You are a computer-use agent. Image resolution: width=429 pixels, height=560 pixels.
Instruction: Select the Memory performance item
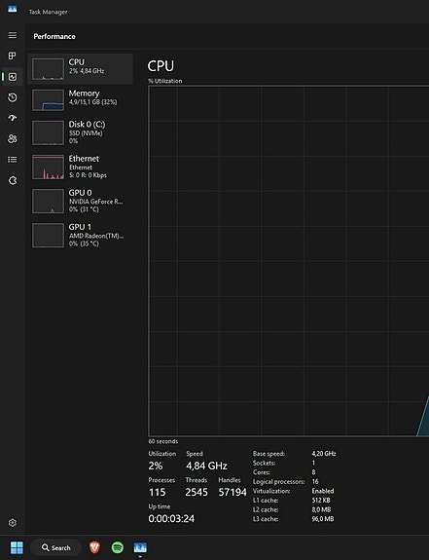point(81,100)
